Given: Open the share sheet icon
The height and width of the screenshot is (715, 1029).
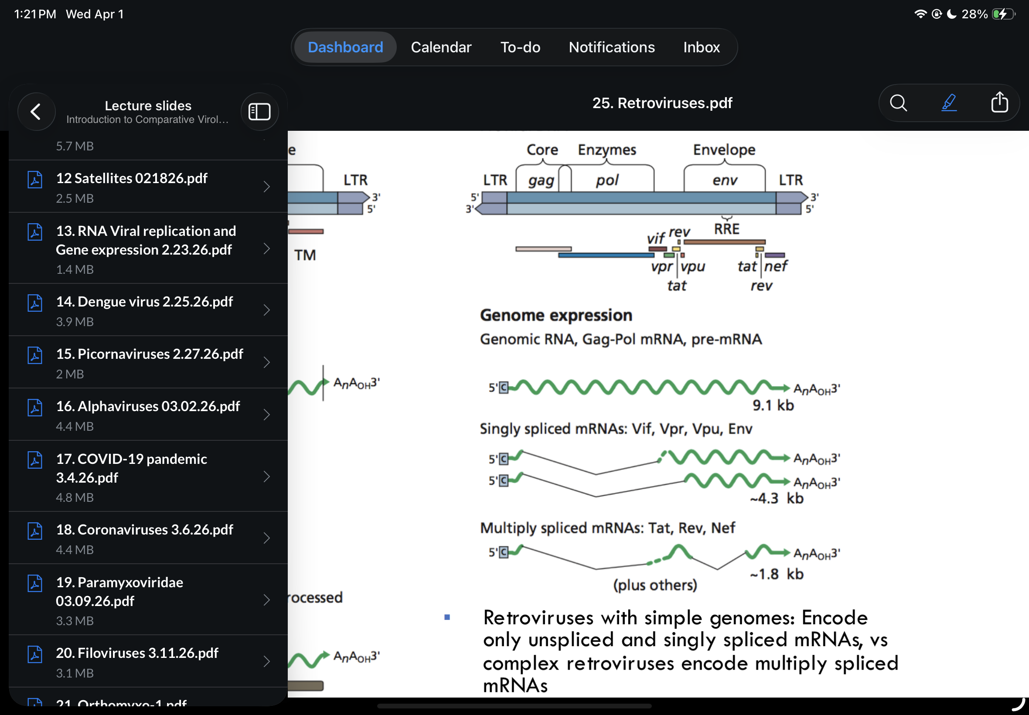Looking at the screenshot, I should 999,102.
